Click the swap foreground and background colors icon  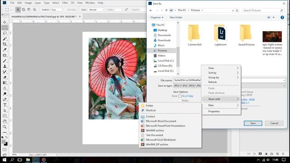click(x=6, y=137)
